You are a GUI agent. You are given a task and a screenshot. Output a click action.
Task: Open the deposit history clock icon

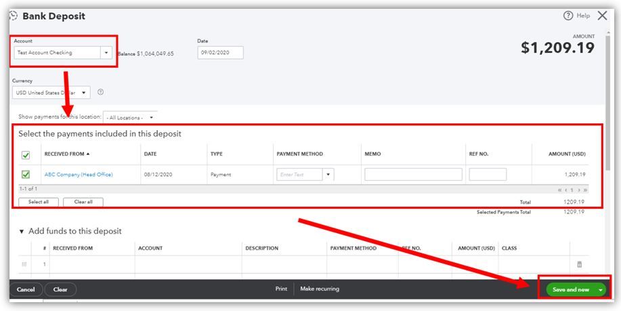[x=14, y=16]
